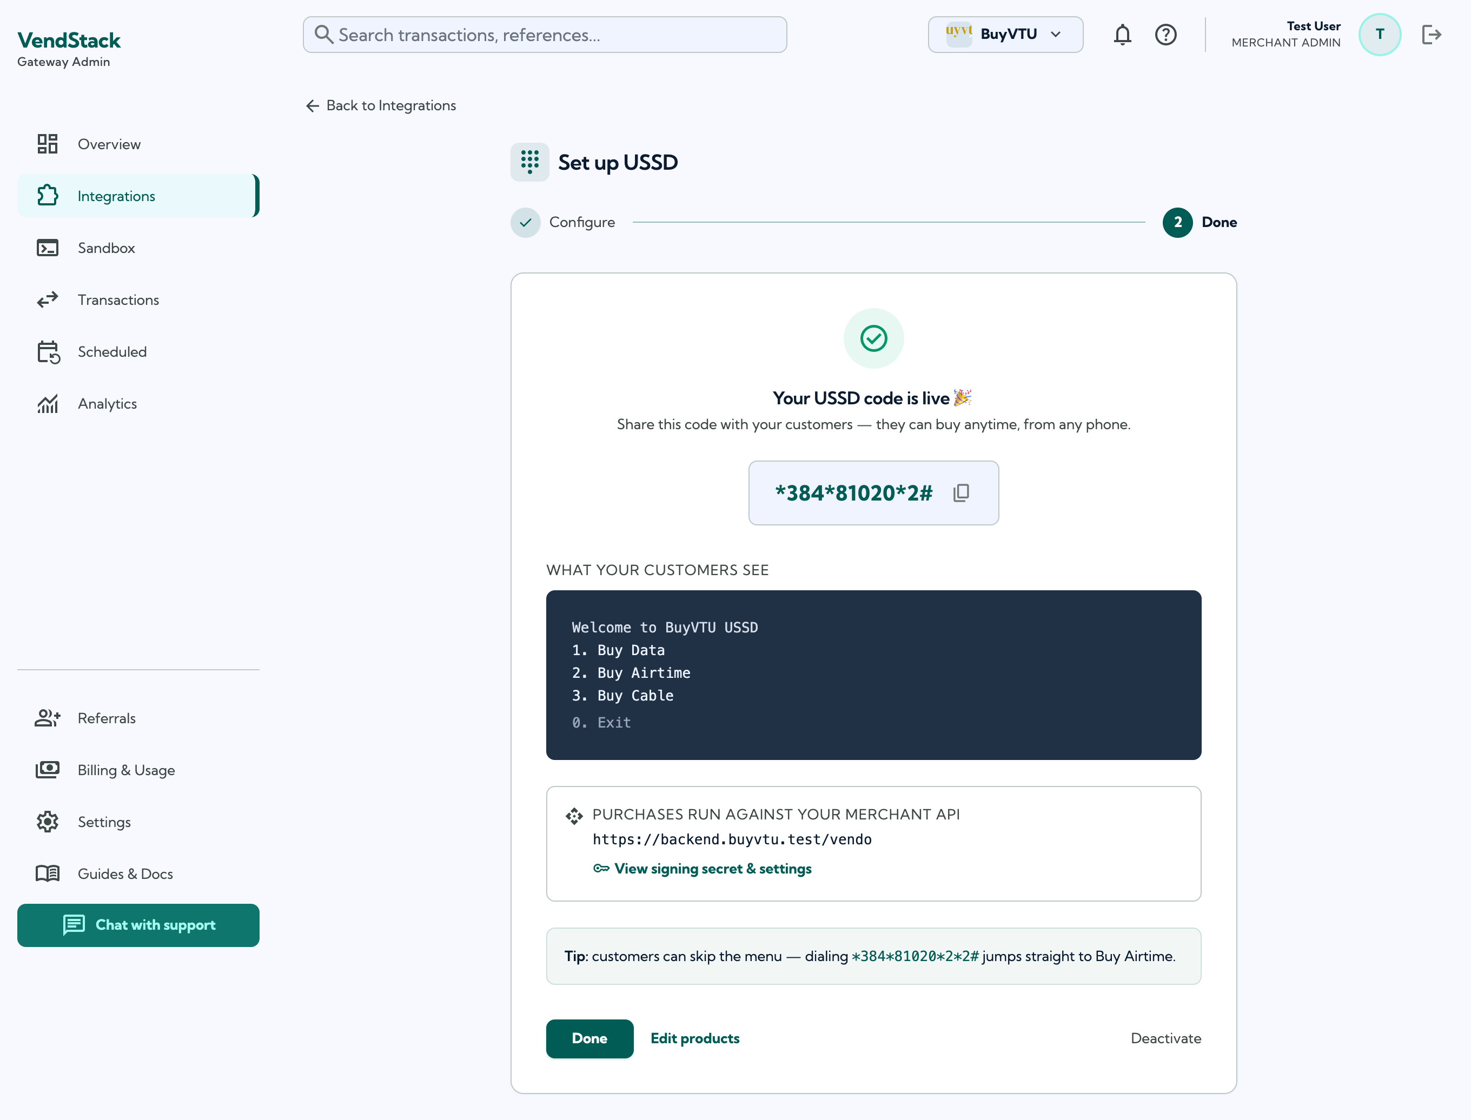This screenshot has width=1471, height=1120.
Task: Click the Scheduled calendar icon
Action: [48, 352]
